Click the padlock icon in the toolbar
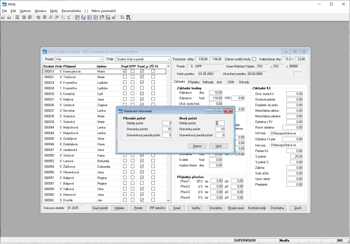This screenshot has height=244, width=350. [114, 17]
